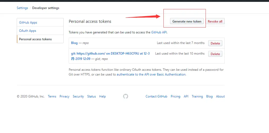This screenshot has width=269, height=133.
Task: Open the DESKTOP-H63CF9U git token link
Action: [110, 56]
